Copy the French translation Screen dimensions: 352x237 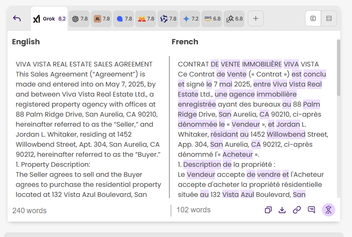click(x=268, y=210)
